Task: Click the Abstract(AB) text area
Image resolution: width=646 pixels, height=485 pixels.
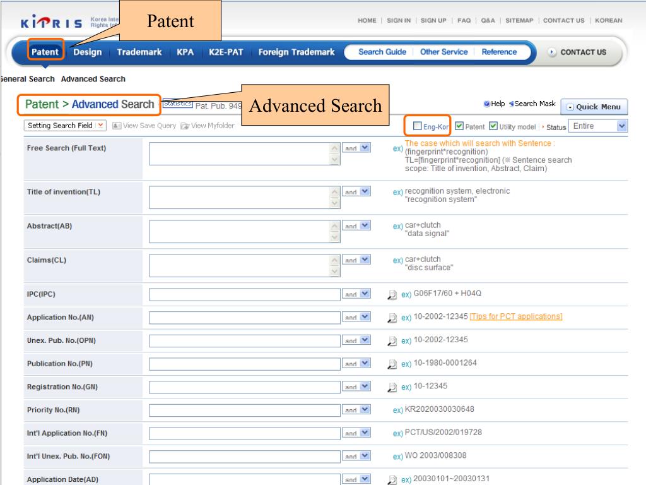Action: point(245,231)
